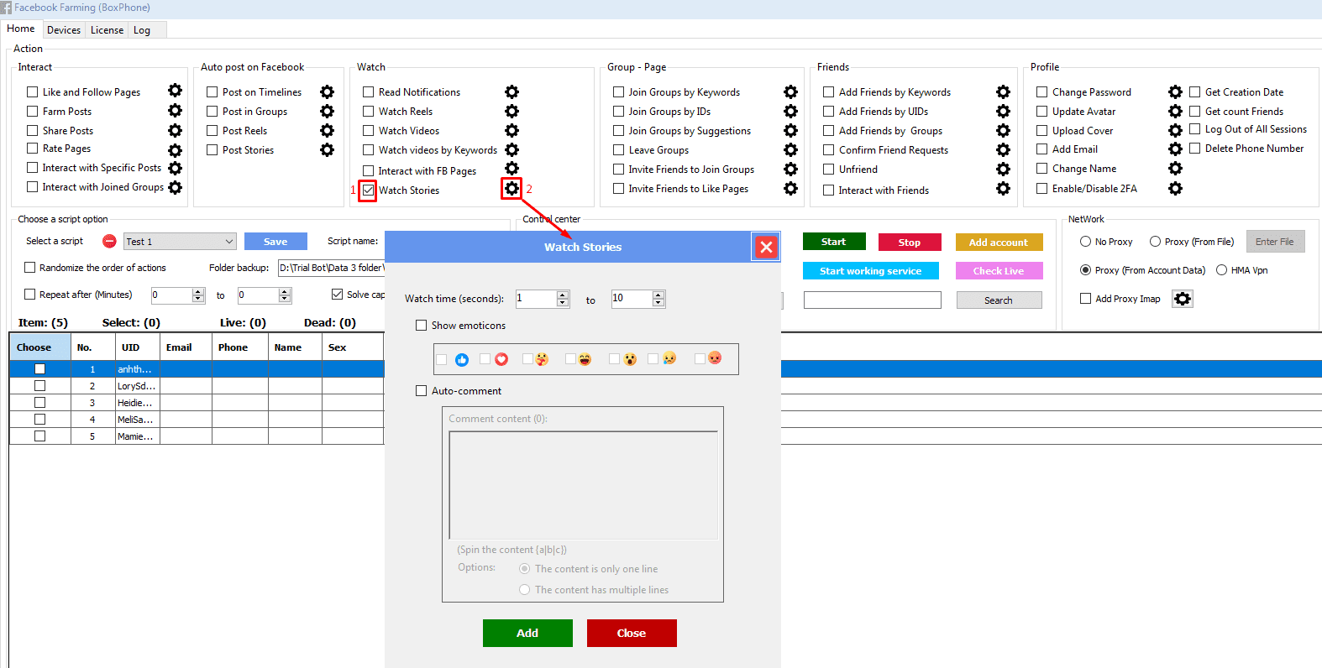Click red Close button in dialog

(632, 633)
